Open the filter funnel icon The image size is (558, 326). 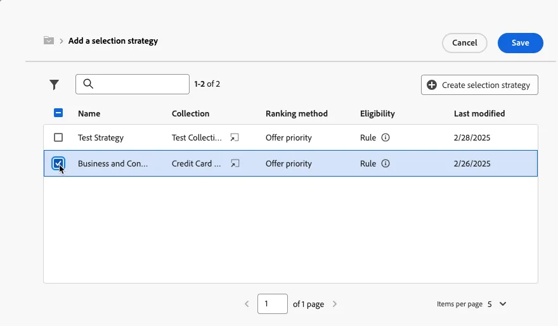pyautogui.click(x=54, y=85)
